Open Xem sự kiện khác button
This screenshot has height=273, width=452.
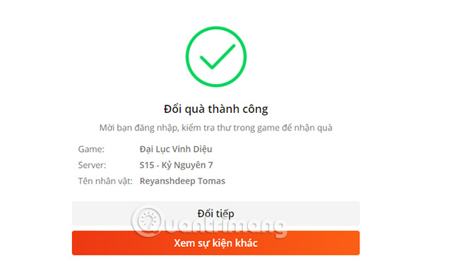pos(215,243)
